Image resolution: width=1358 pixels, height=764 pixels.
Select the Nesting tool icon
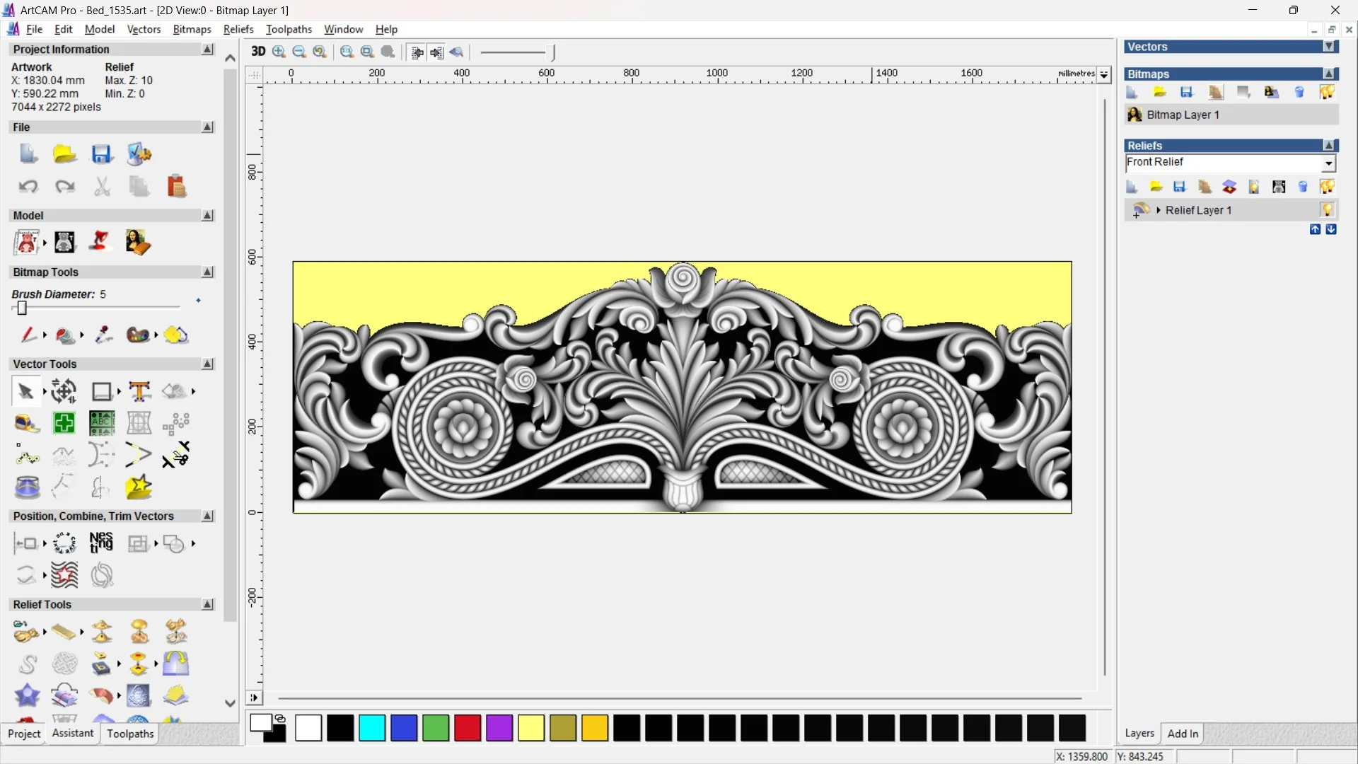point(101,543)
